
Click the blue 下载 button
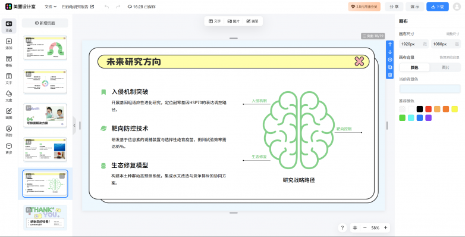[x=438, y=7]
